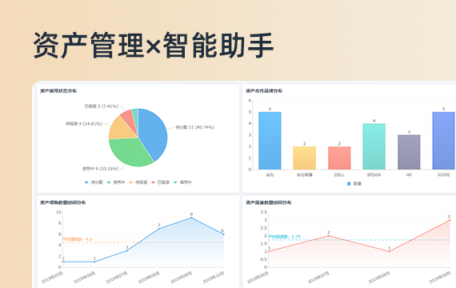
Task: Toggle the 数量 legend under bar chart
Action: (x=354, y=183)
